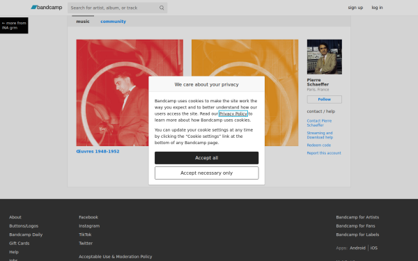Visit Bandcamp's Instagram page

pyautogui.click(x=89, y=226)
